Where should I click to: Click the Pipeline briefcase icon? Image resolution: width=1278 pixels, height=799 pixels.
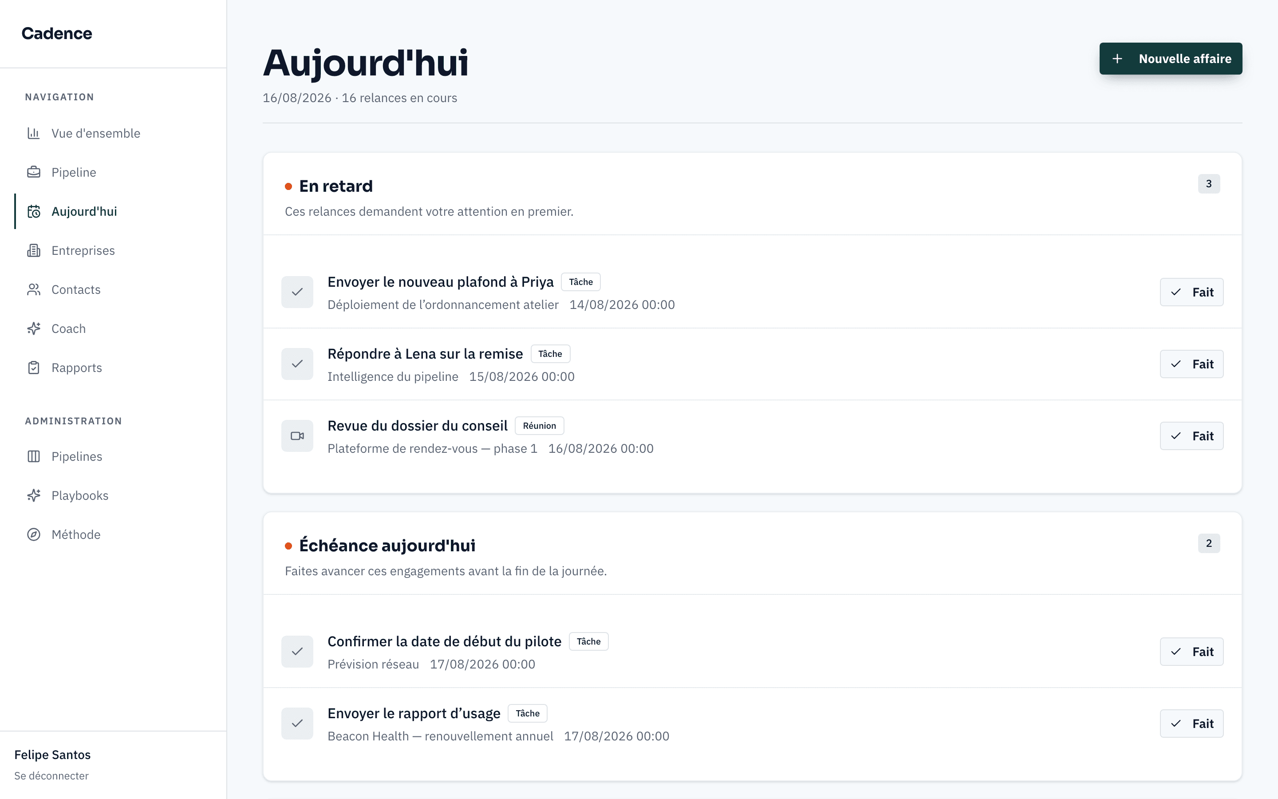pos(33,172)
